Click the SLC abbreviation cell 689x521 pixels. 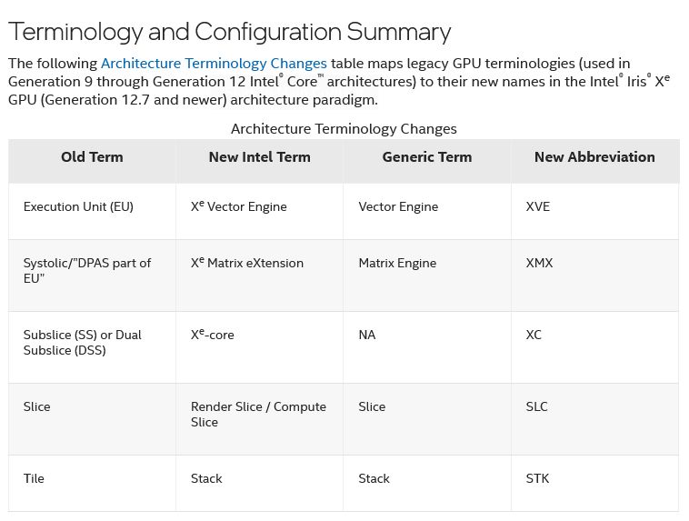pos(537,407)
